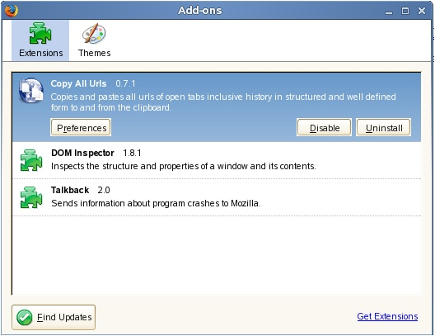Click the DOM Inspector puzzle icon

(31, 160)
